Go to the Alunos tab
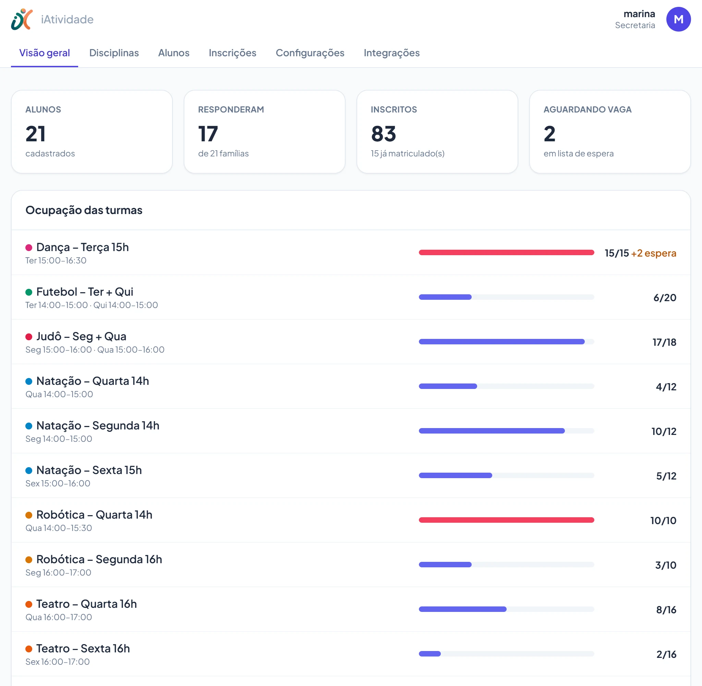Image resolution: width=702 pixels, height=686 pixels. point(173,53)
